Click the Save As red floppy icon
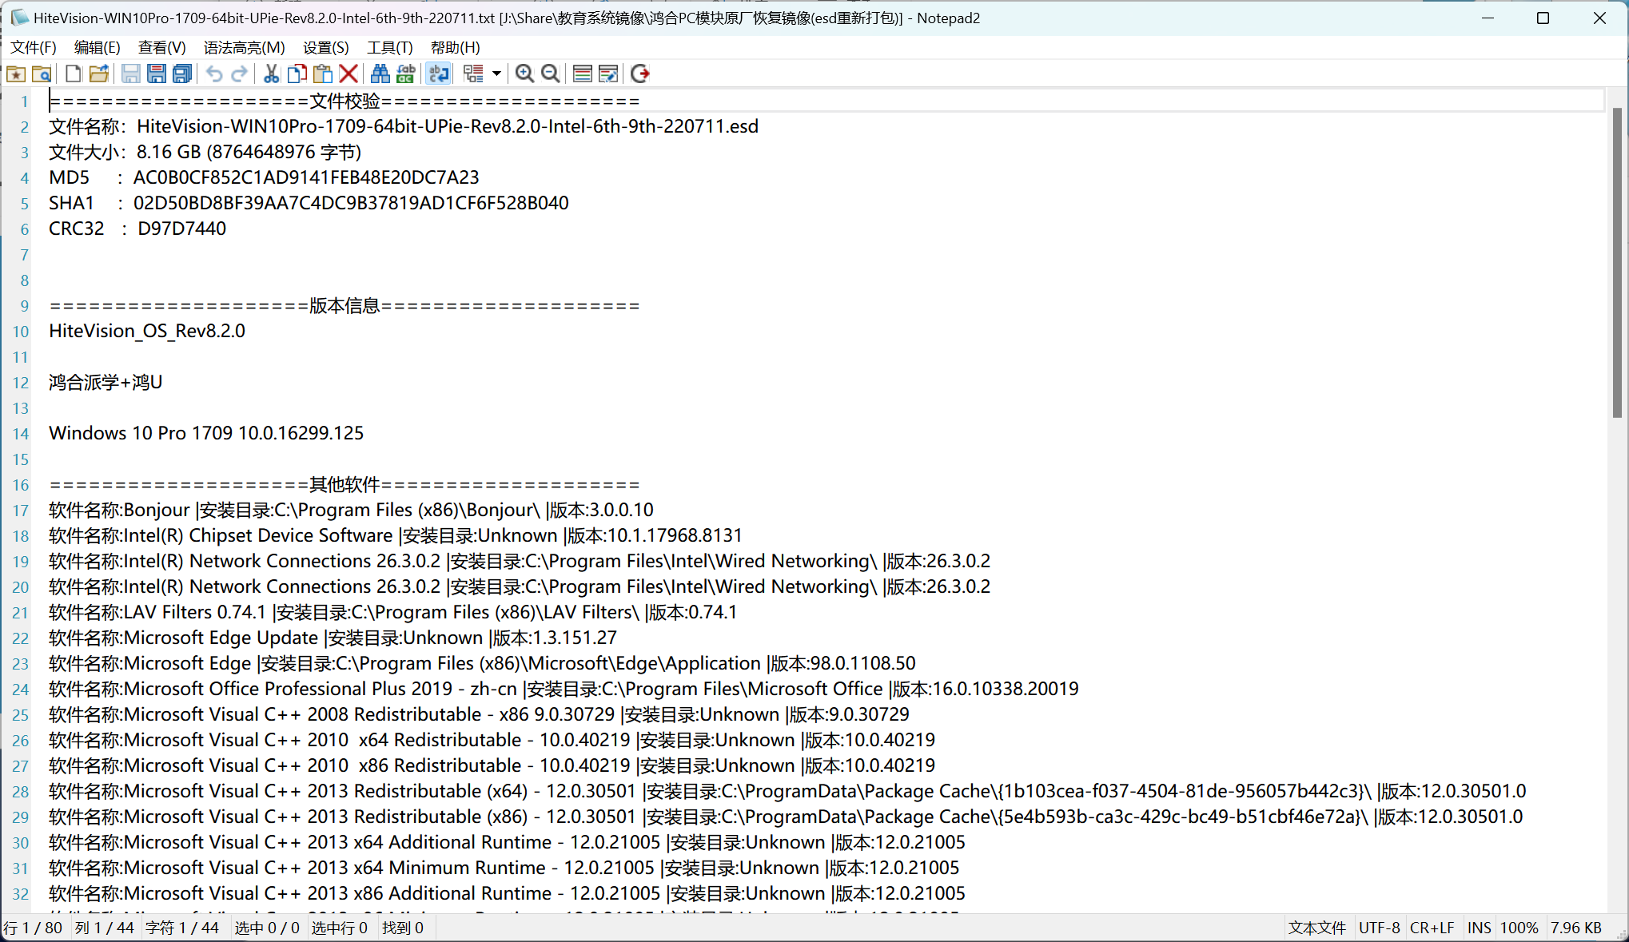1629x942 pixels. pos(157,74)
